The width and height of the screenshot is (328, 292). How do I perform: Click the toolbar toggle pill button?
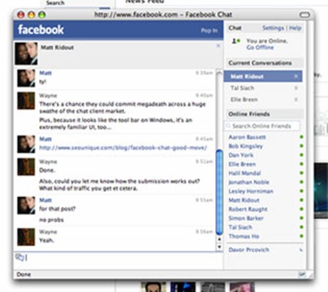(x=304, y=15)
